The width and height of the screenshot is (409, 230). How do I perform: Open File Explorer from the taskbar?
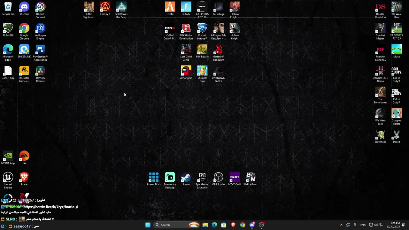coord(205,225)
